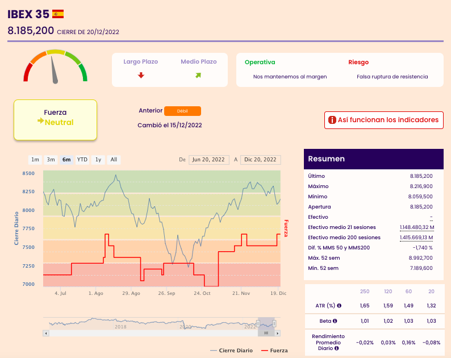Click Efectivo medio 200 sesiones value 1.415.669,13 M
Viewport: 451px width, 358px height.
click(x=416, y=238)
